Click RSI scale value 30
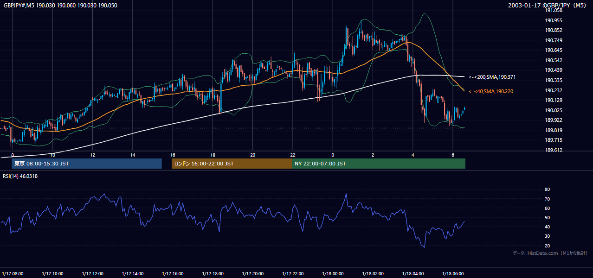 (x=547, y=236)
